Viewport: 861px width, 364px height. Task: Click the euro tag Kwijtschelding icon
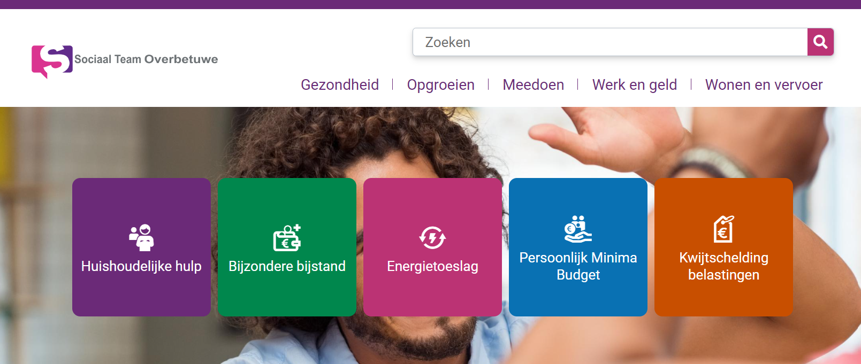click(723, 229)
